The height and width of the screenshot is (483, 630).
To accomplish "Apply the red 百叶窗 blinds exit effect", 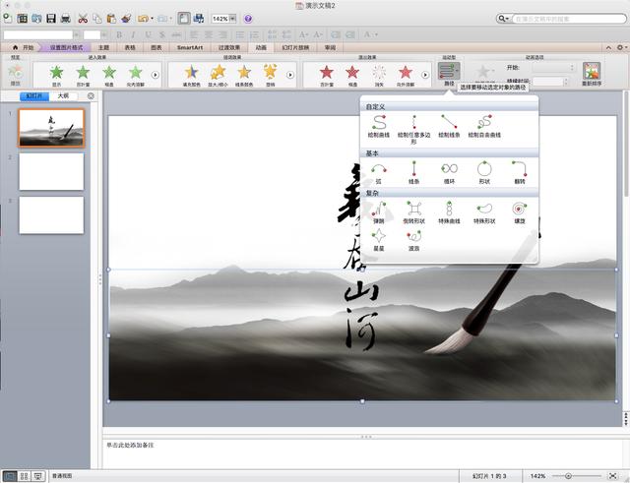I will 327,76.
